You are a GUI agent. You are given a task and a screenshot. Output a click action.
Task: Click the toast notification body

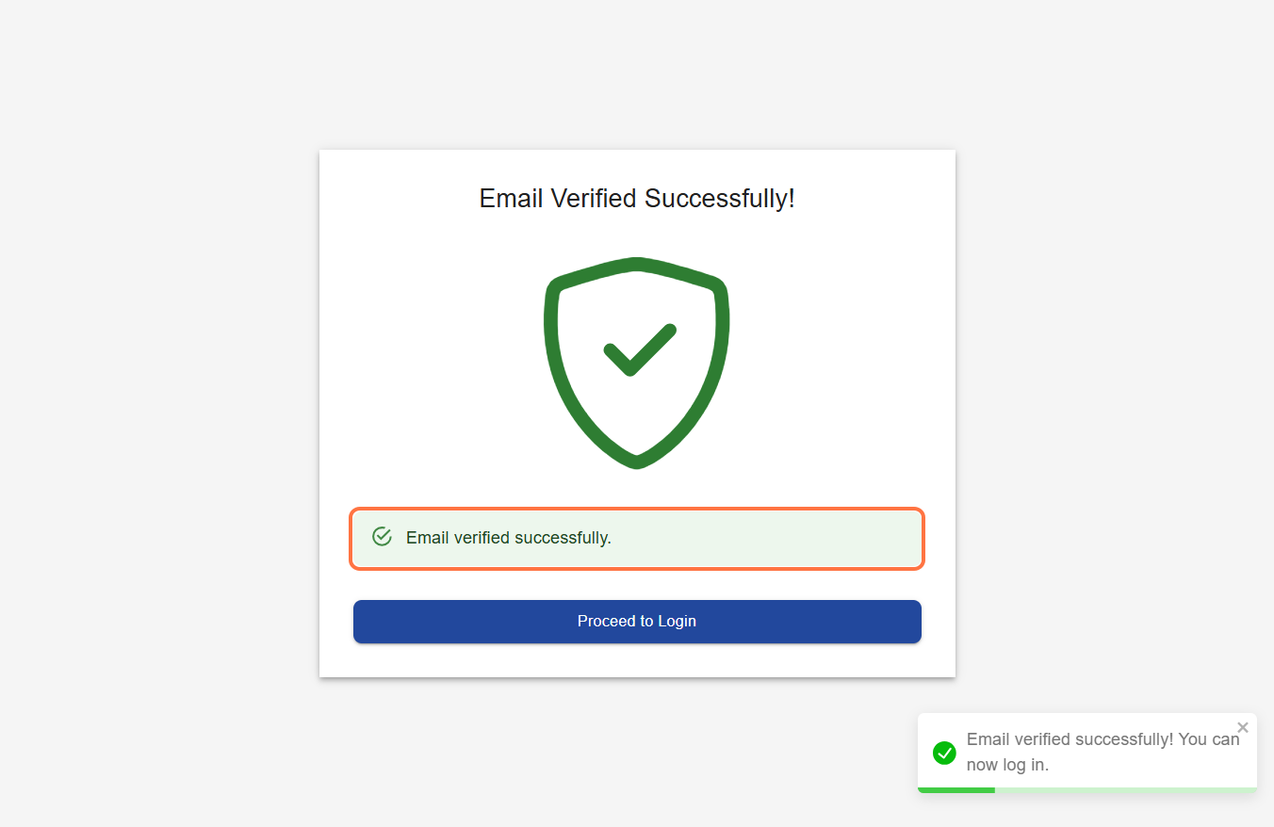click(1087, 753)
